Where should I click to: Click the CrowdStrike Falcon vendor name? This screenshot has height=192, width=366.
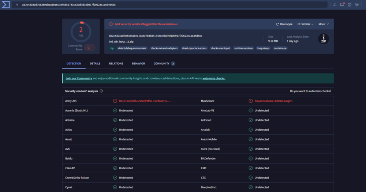pos(77,177)
